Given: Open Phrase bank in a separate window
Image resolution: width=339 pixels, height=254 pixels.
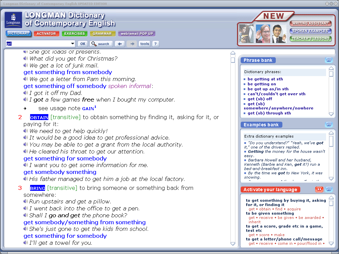Looking at the screenshot, I should [329, 60].
